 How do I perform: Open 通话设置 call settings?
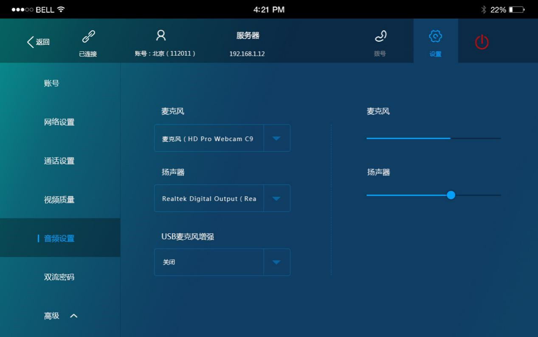tap(59, 161)
